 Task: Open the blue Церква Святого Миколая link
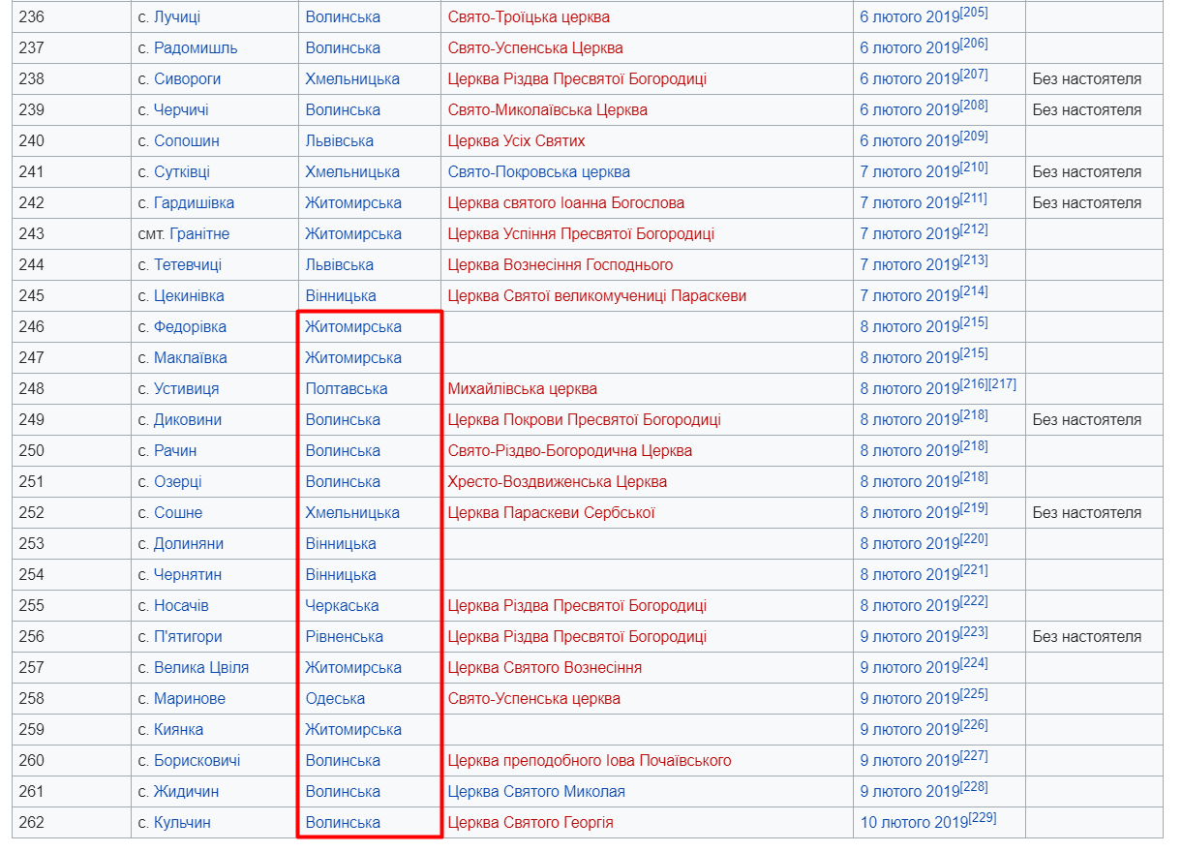click(x=535, y=792)
